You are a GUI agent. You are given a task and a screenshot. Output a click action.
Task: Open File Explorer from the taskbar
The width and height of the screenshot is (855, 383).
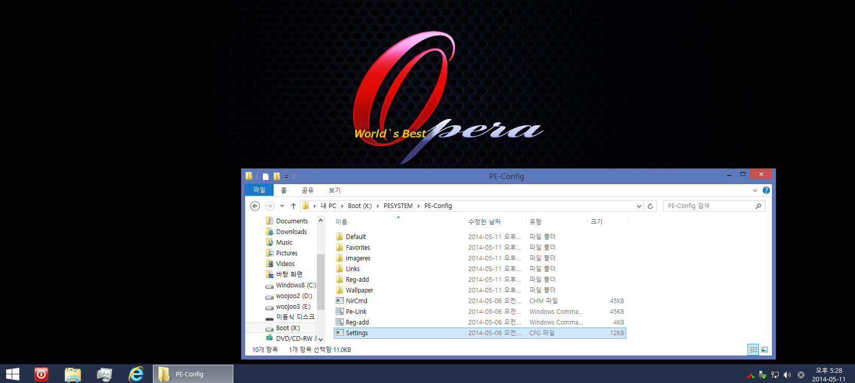pos(73,374)
